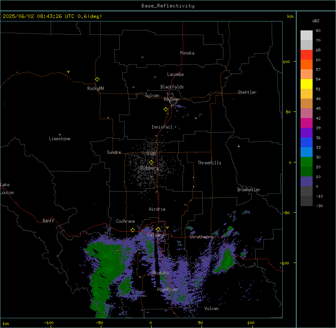Click the yellow diamond marker below RedDeer
The image size is (336, 328).
(166, 109)
